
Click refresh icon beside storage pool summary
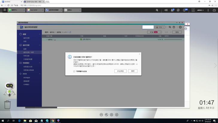click(x=70, y=32)
